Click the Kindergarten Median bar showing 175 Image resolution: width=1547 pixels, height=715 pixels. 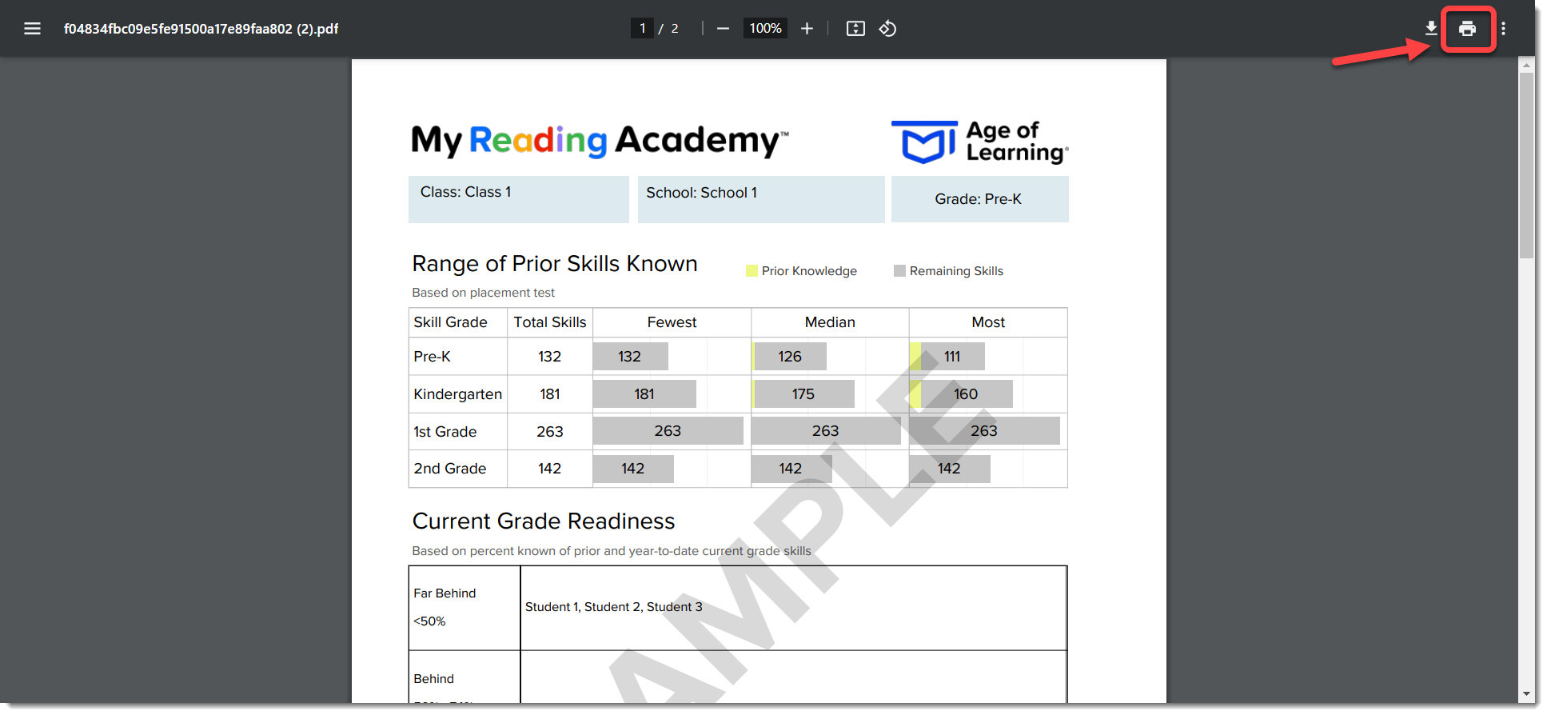pos(803,394)
